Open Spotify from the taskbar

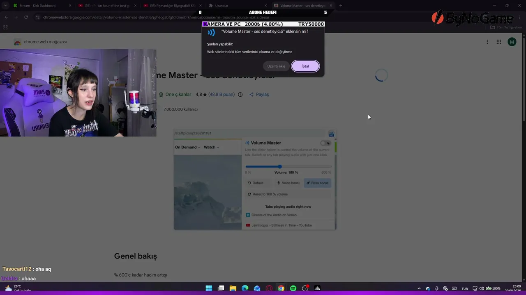point(293,288)
